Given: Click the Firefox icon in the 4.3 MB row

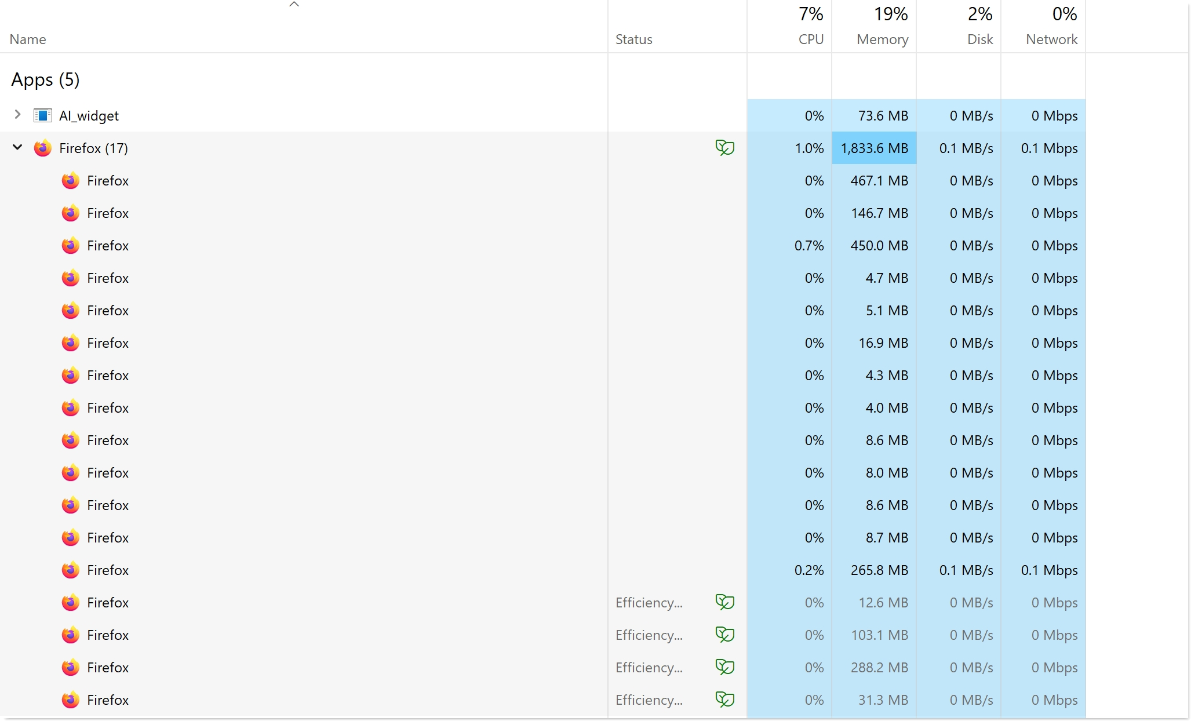Looking at the screenshot, I should coord(71,375).
